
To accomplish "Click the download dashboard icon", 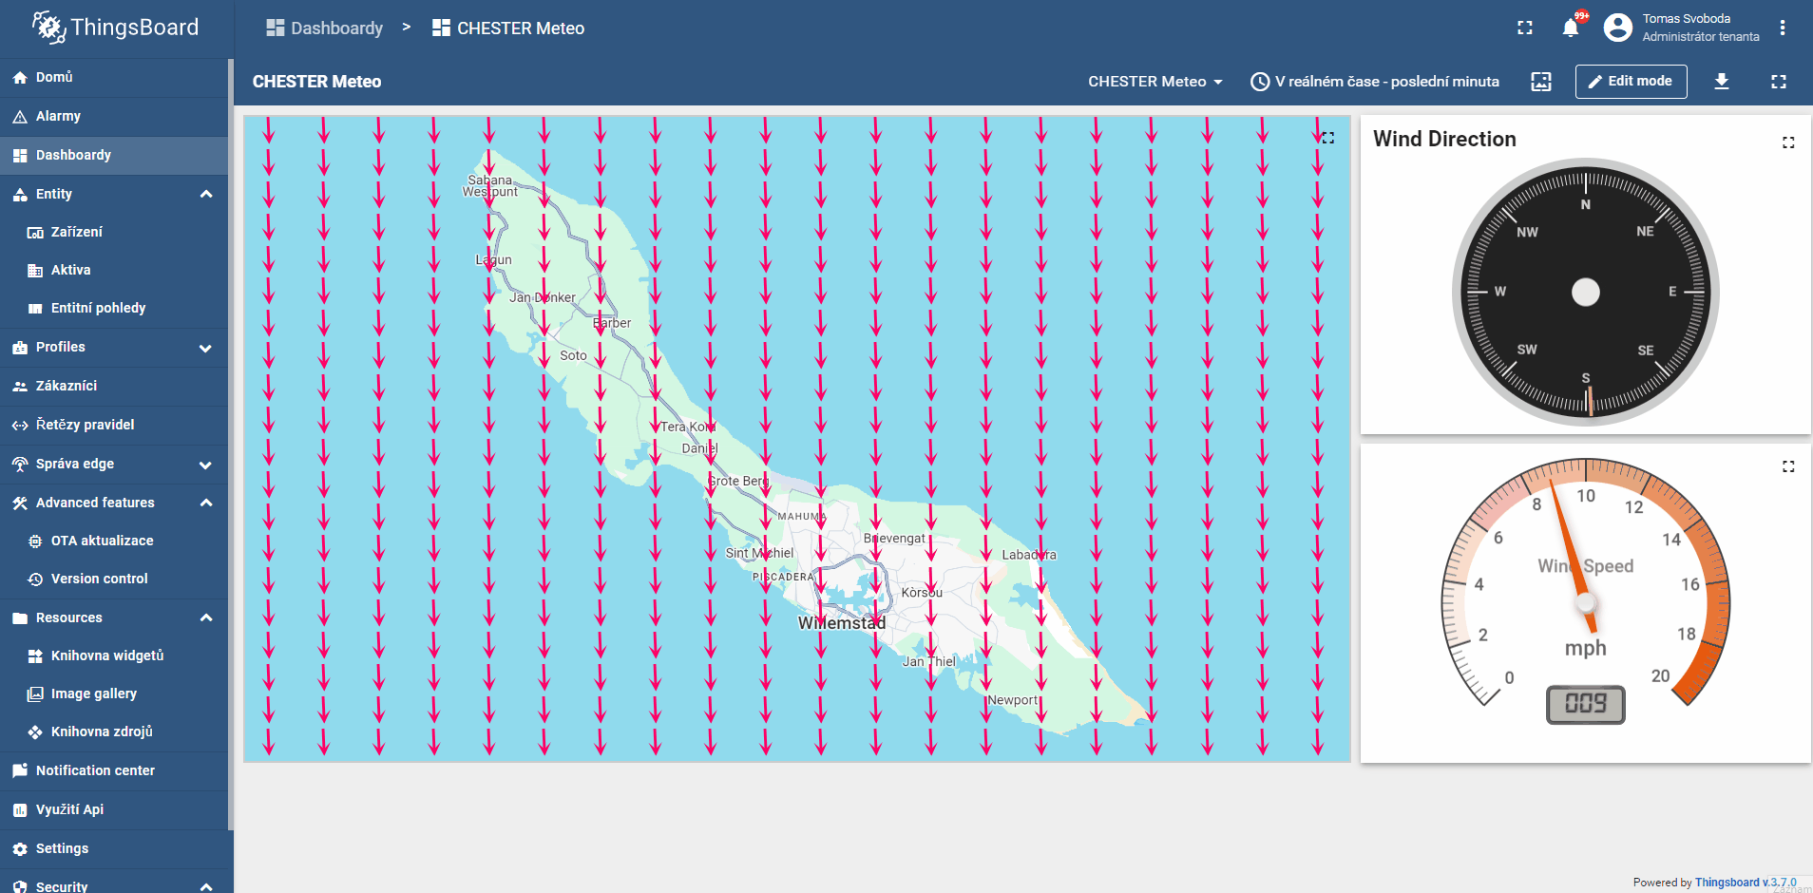I will pos(1722,82).
